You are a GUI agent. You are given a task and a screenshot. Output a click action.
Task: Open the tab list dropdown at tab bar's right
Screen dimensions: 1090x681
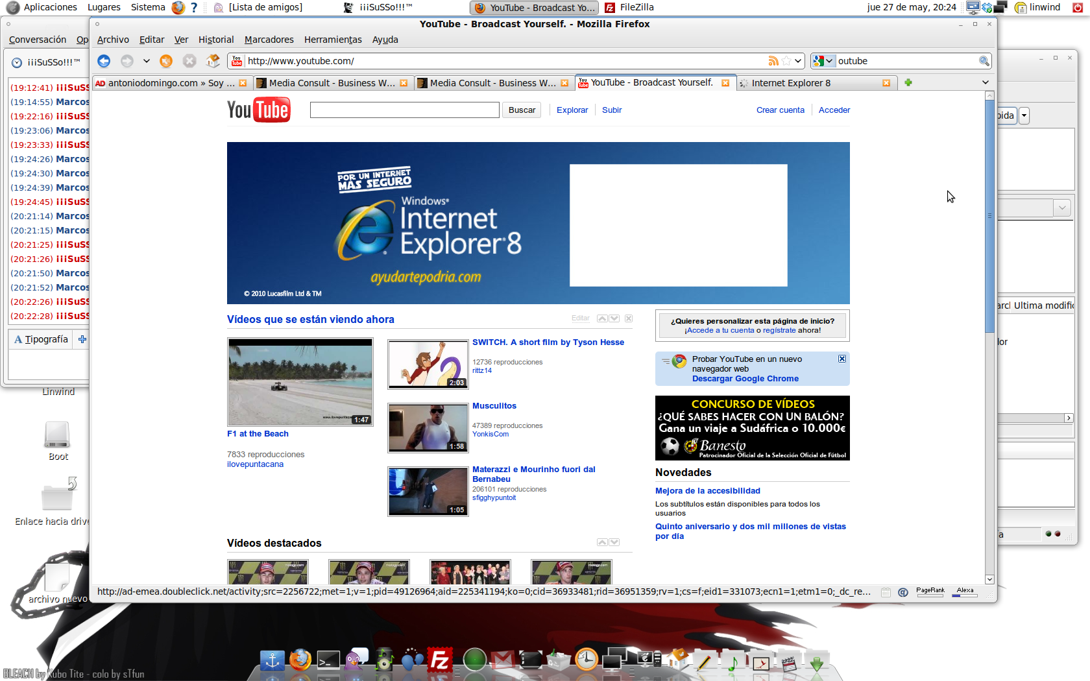986,82
